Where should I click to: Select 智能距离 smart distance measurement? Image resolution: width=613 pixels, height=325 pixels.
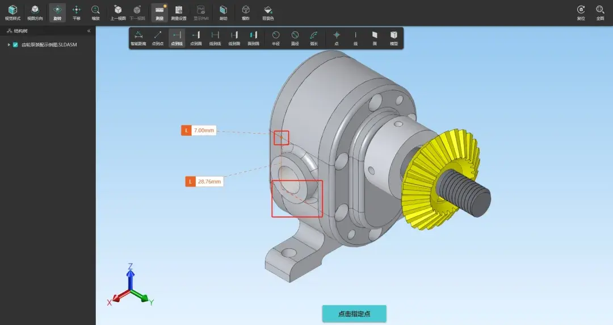[x=138, y=38]
